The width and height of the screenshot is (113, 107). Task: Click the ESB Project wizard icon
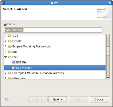[x=14, y=68]
